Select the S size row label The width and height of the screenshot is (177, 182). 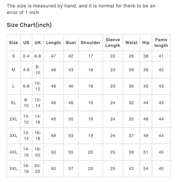14,56
